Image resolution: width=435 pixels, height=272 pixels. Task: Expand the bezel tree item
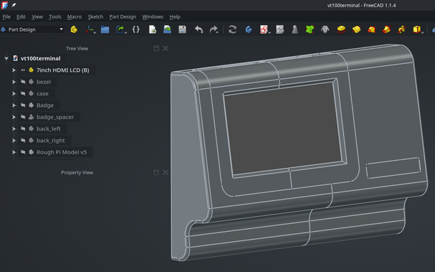(x=14, y=82)
